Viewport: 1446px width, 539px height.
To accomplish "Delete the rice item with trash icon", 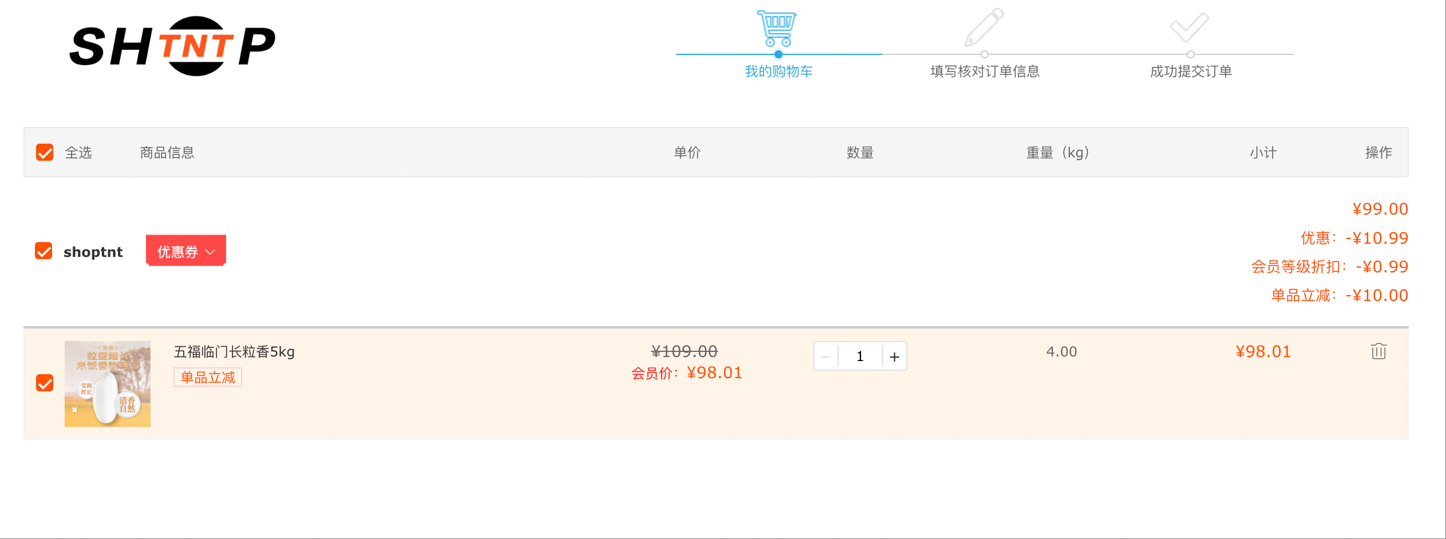I will coord(1378,351).
